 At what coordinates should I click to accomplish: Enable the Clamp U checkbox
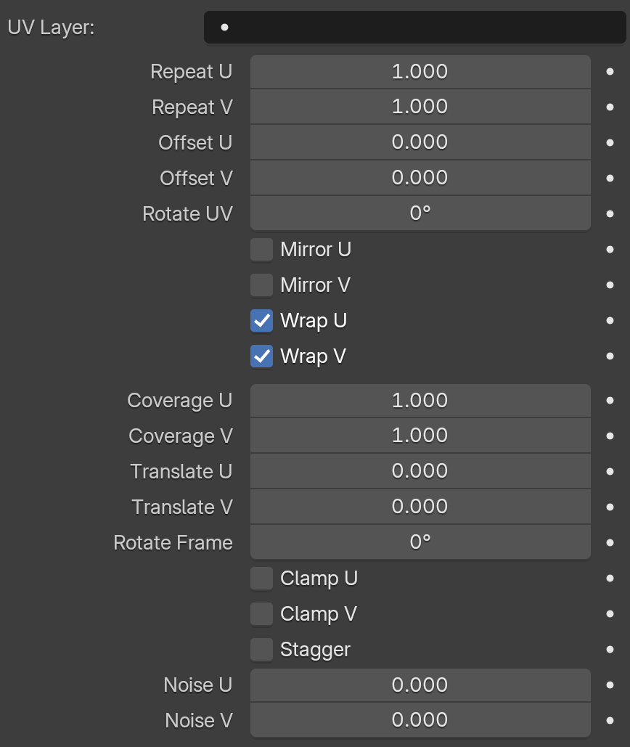pos(261,579)
